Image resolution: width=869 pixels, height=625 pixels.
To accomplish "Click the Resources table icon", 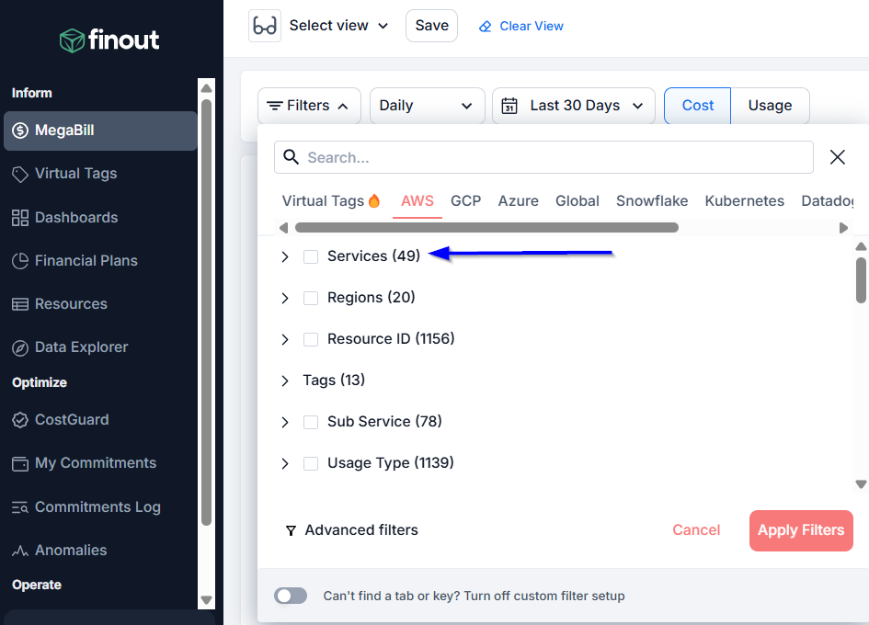I will click(20, 304).
